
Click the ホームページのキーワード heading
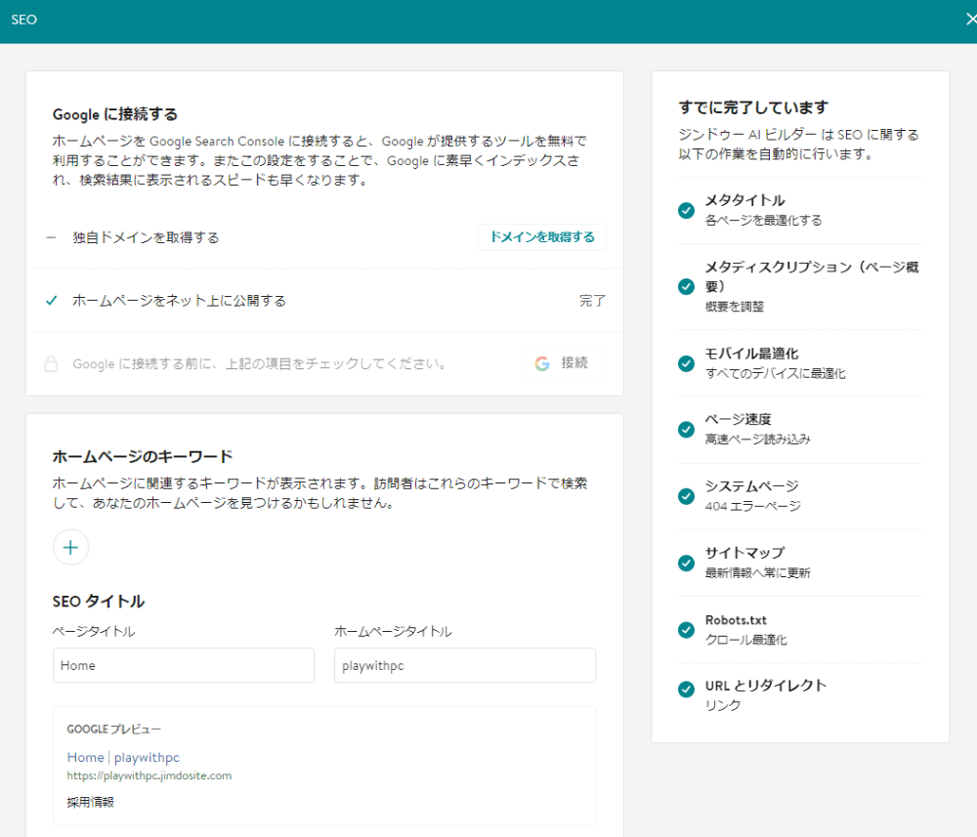[143, 456]
